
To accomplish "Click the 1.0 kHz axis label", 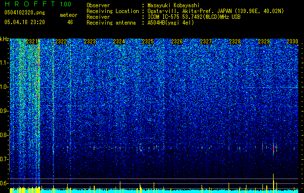I will tap(4, 87).
